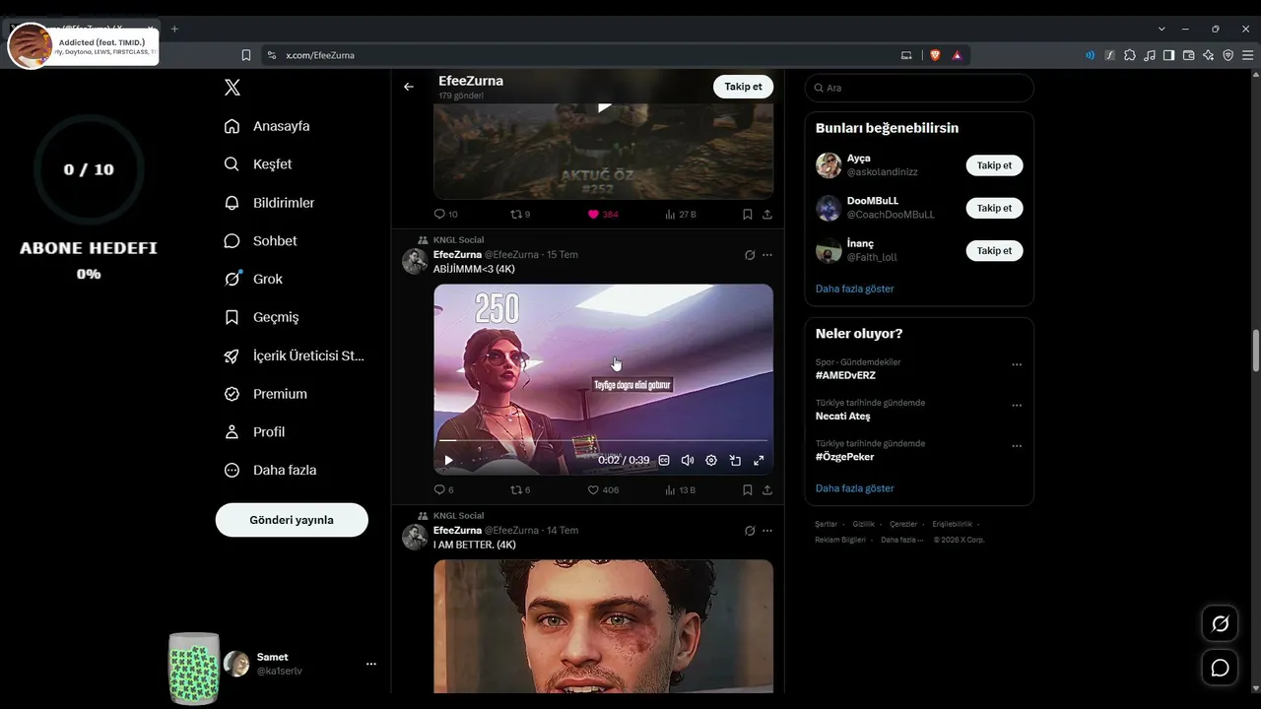Image resolution: width=1261 pixels, height=709 pixels.
Task: Open Grok actions on the ABİJİMMM<3 post
Action: [750, 255]
